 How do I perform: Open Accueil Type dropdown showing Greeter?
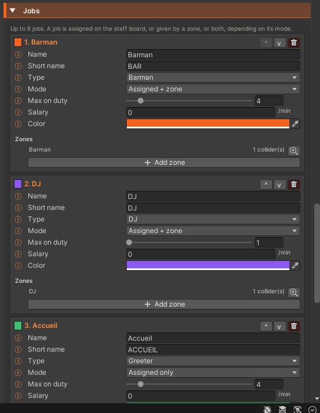[x=213, y=361]
